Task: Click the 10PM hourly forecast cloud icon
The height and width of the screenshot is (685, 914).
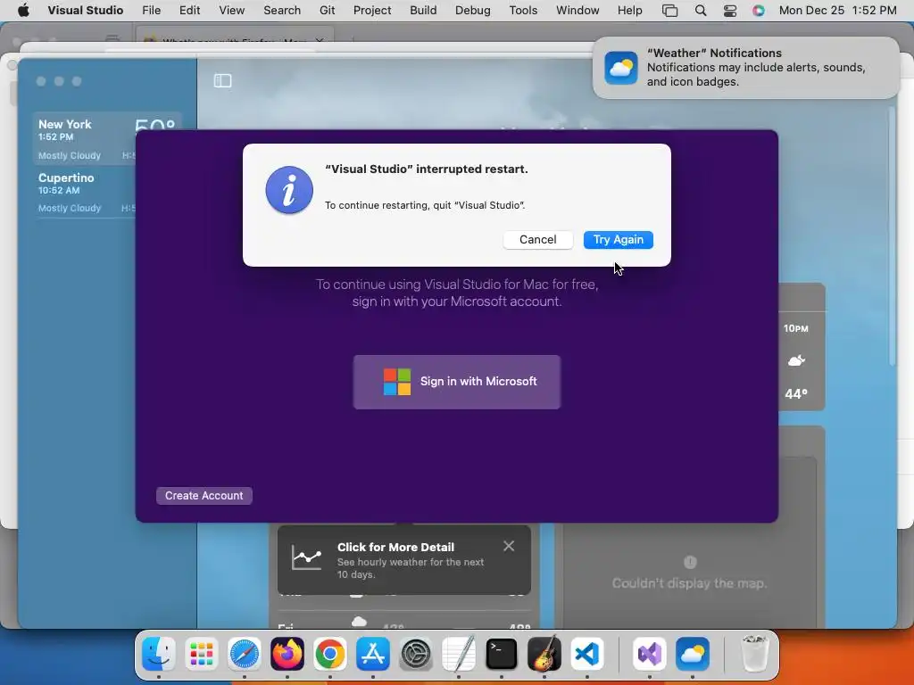Action: [x=796, y=360]
